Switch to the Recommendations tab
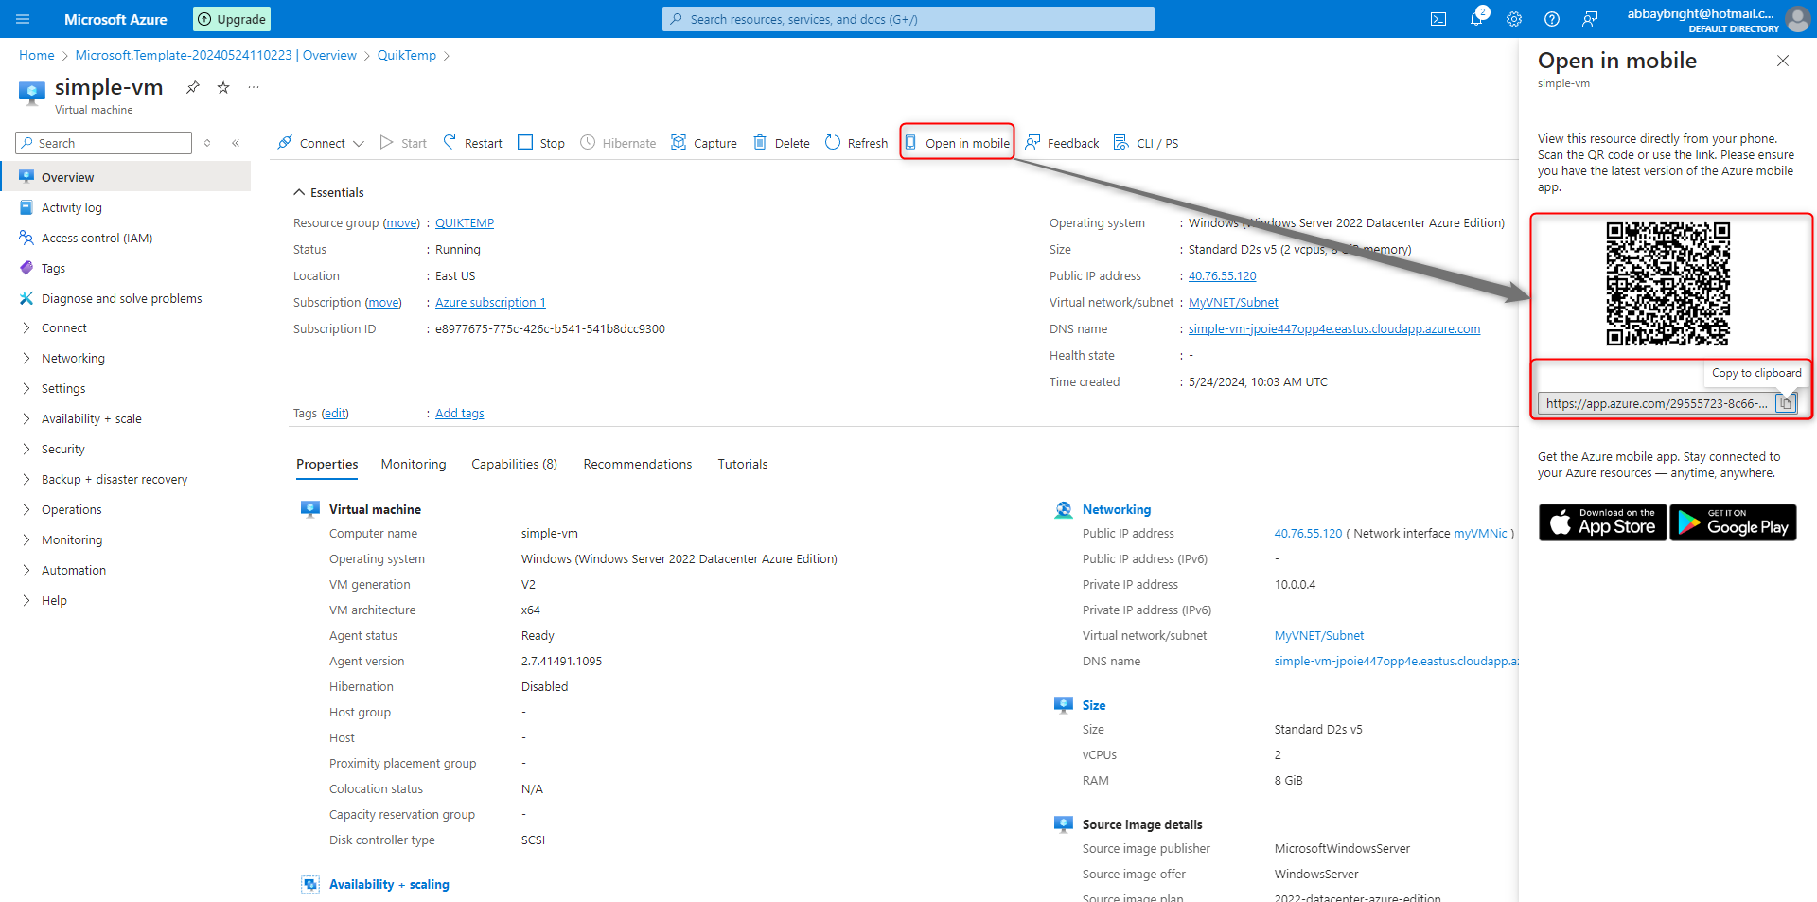This screenshot has height=902, width=1817. (638, 464)
